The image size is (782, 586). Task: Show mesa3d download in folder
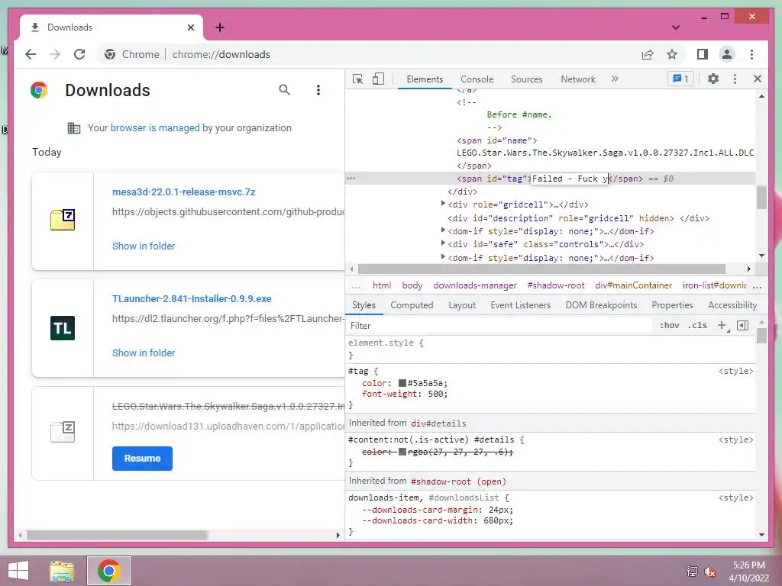(144, 246)
